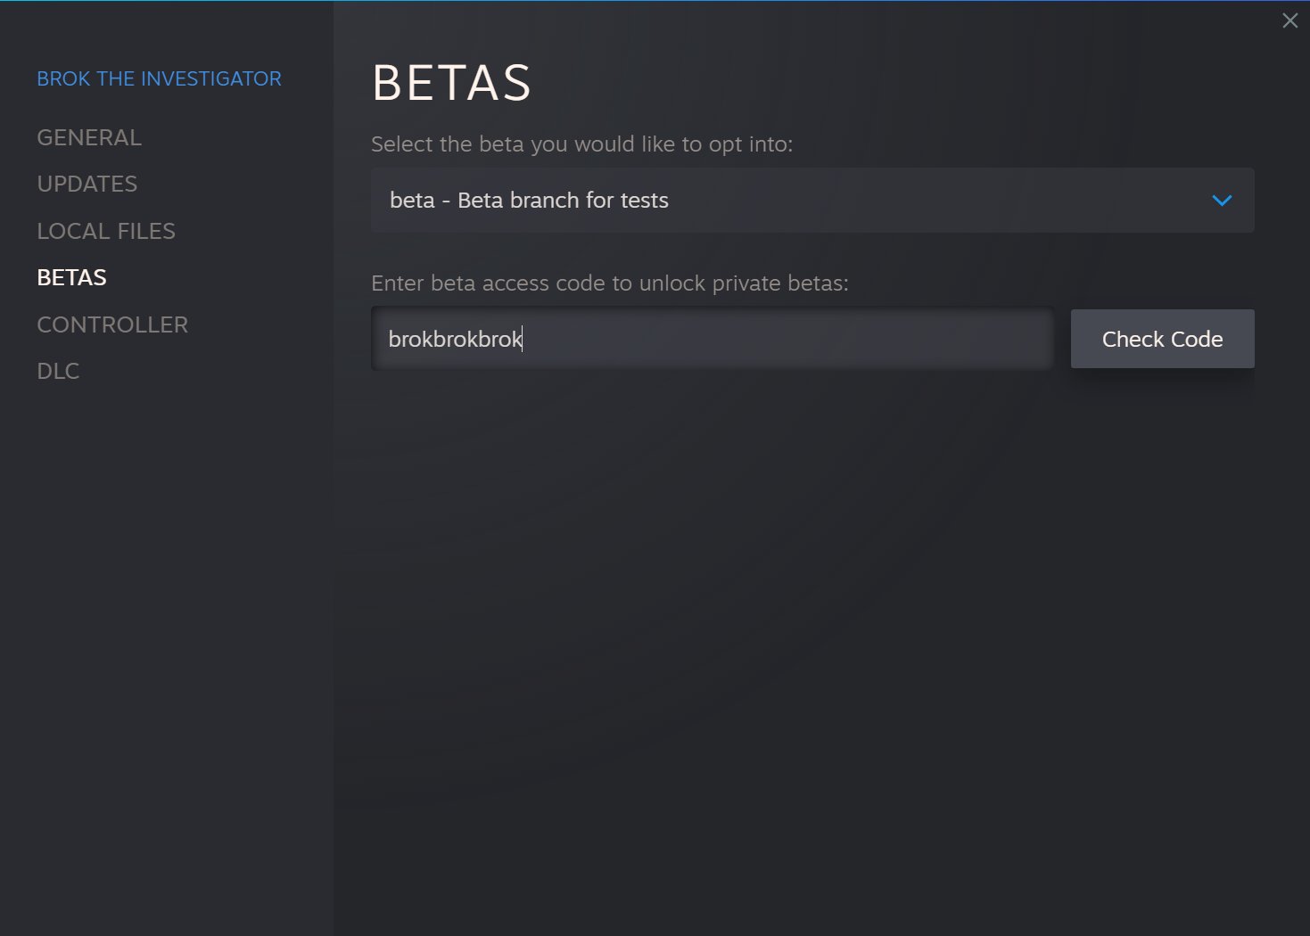Verify the private beta code with Check Code

click(1162, 339)
